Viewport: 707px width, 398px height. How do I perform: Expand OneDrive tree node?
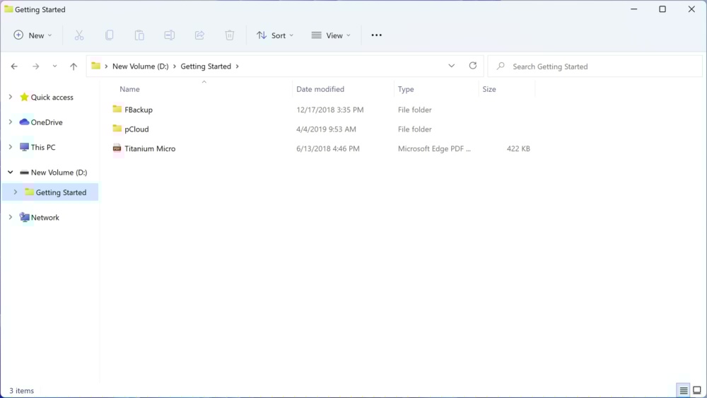coord(11,122)
